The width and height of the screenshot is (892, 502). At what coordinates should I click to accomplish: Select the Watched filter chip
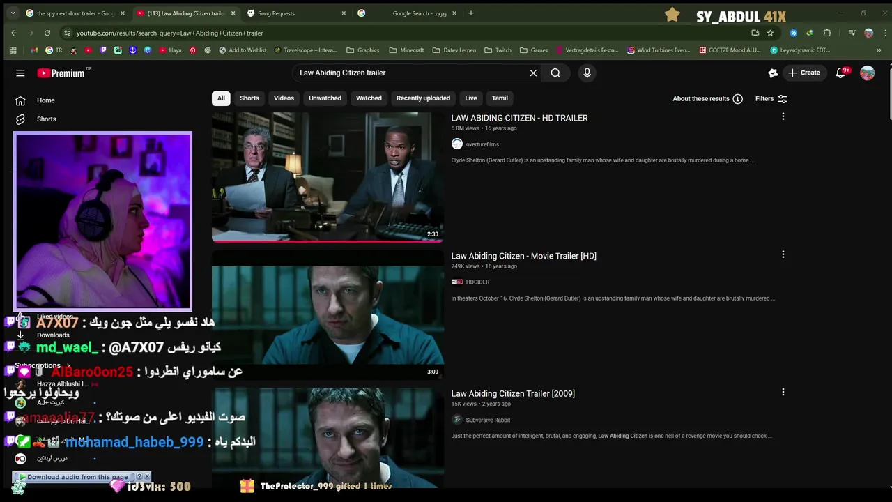click(369, 98)
